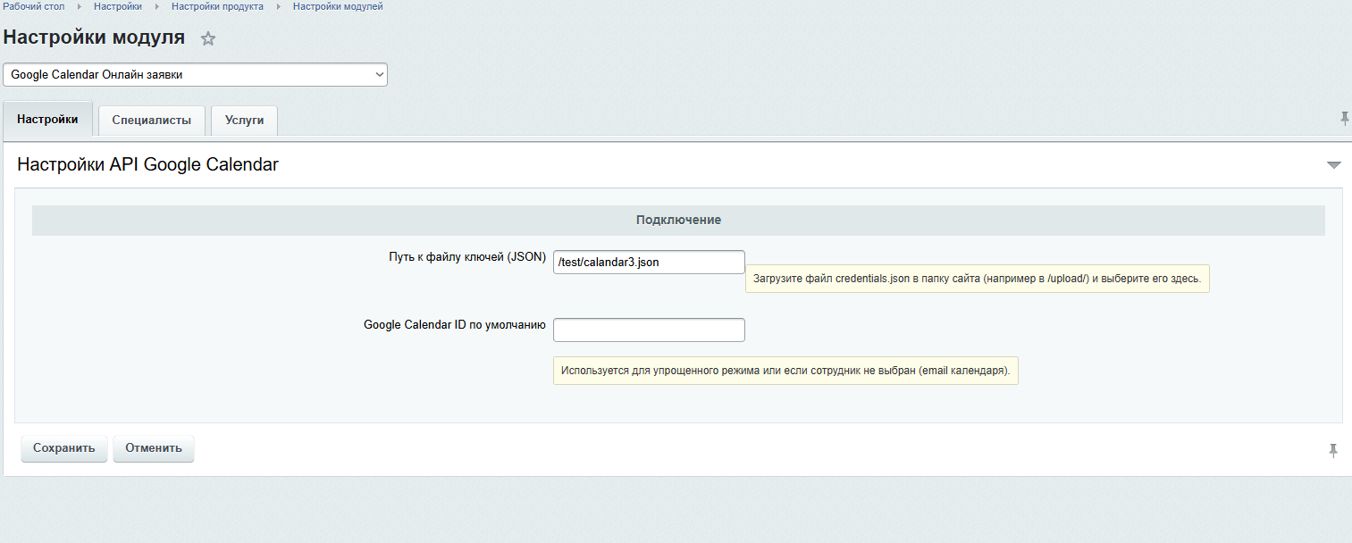Open Настройки продукта breadcrumb link
The image size is (1352, 543).
point(217,7)
